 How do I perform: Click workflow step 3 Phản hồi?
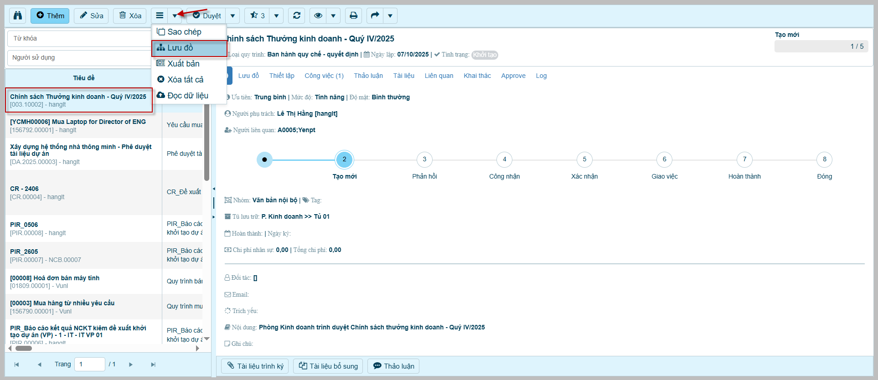424,159
